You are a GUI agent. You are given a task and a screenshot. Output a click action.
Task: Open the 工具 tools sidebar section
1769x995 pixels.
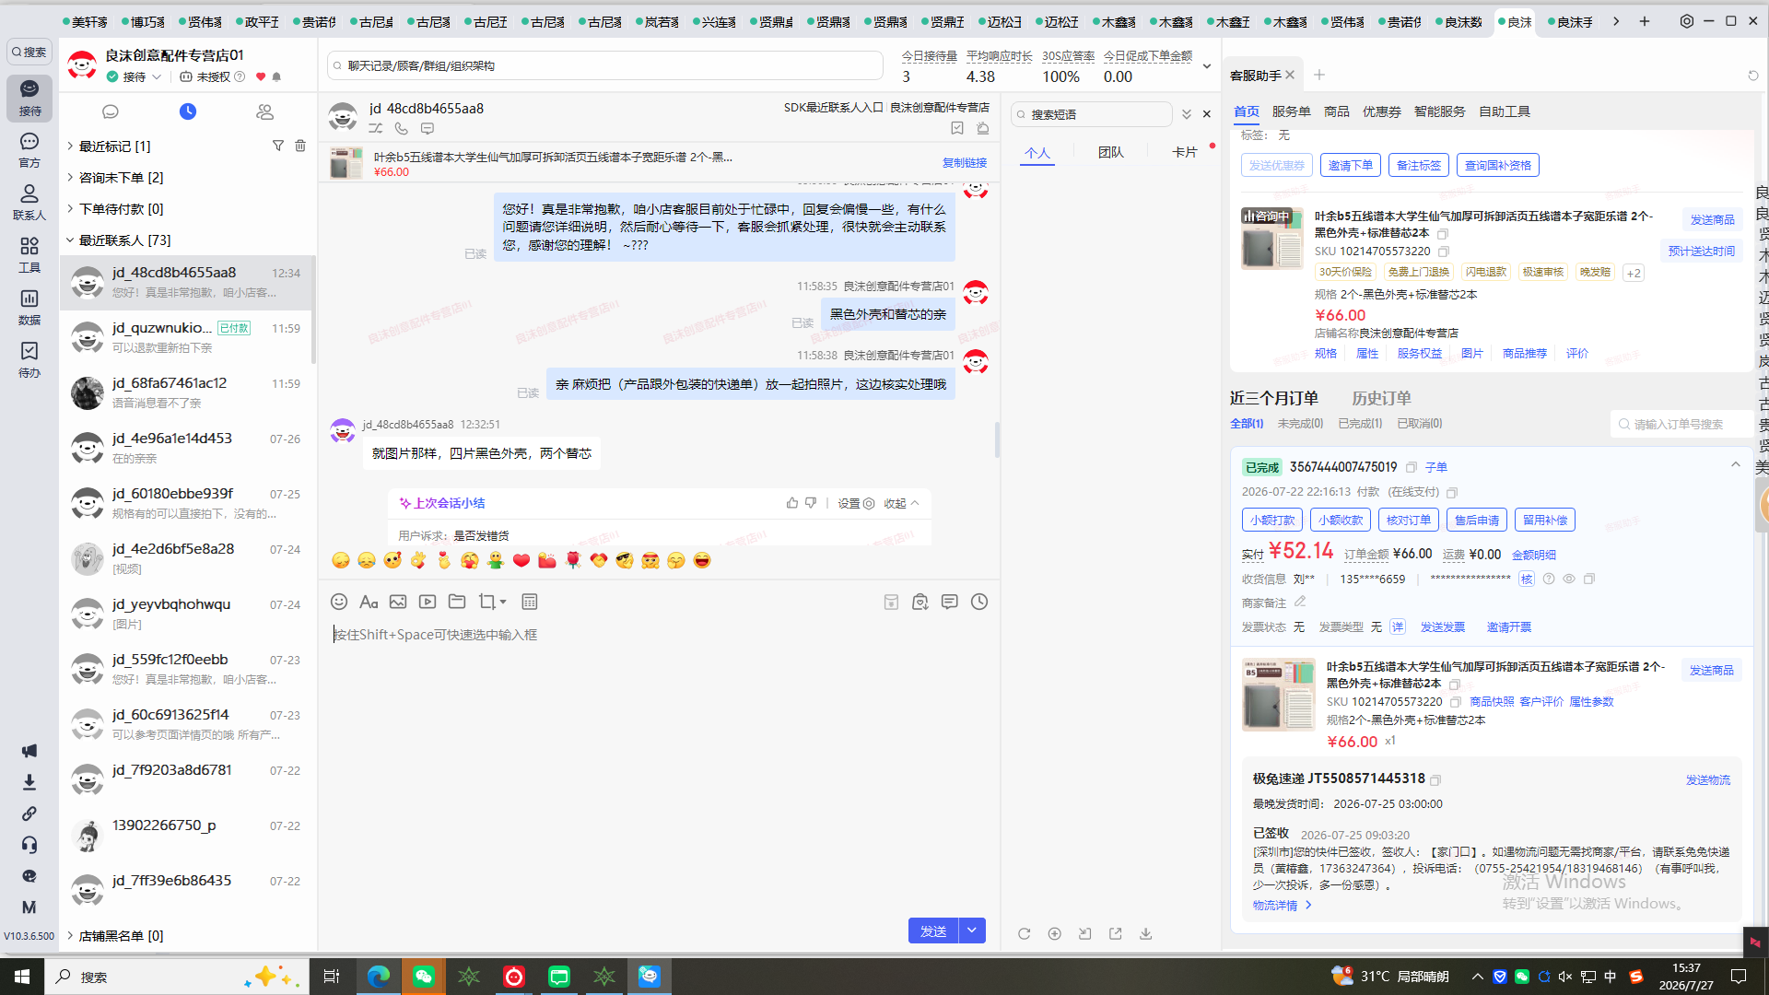click(29, 255)
